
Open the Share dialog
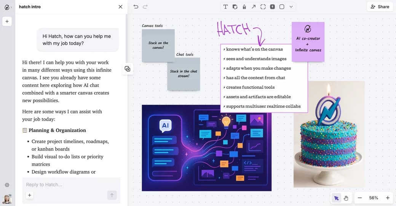[380, 7]
